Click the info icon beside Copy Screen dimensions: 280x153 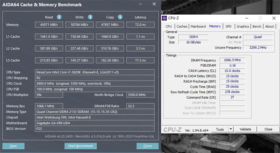(120, 17)
